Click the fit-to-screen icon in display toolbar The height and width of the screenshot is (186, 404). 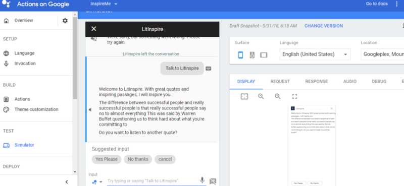pos(244,96)
